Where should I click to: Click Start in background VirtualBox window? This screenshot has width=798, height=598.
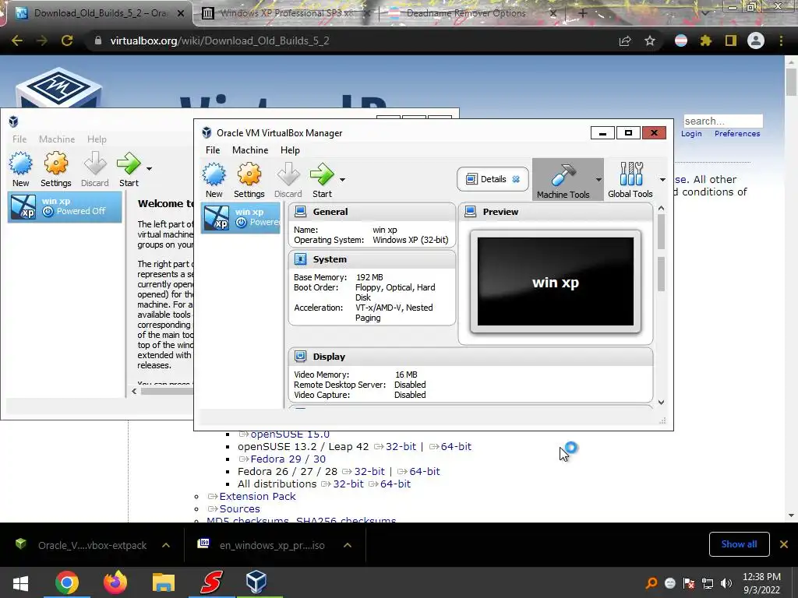129,169
